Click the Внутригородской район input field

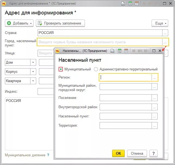point(126,107)
